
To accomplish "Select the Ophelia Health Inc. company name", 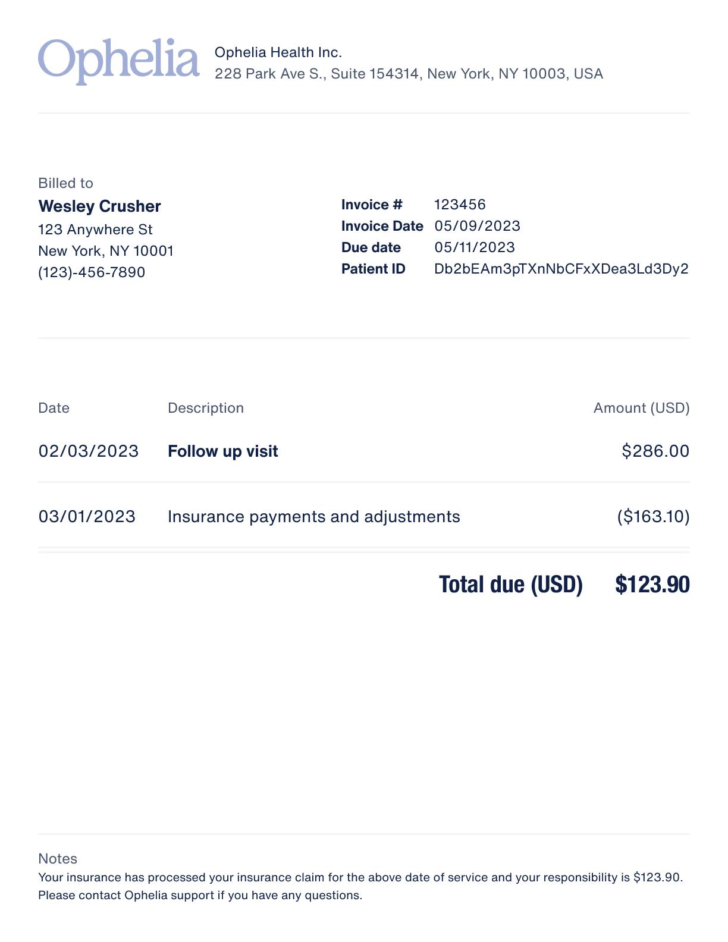I will (x=278, y=52).
